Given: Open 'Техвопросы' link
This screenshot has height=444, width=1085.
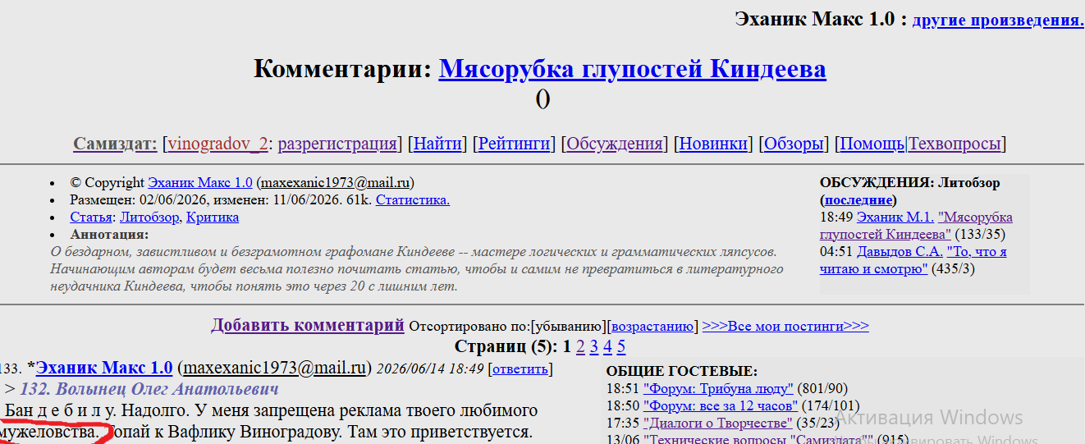Looking at the screenshot, I should 955,144.
